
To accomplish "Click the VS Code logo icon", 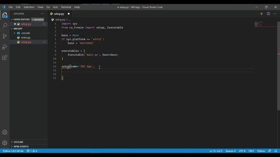I will (3, 7).
